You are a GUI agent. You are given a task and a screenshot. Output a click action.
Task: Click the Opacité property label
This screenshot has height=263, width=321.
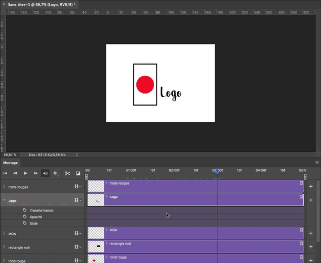(36, 217)
